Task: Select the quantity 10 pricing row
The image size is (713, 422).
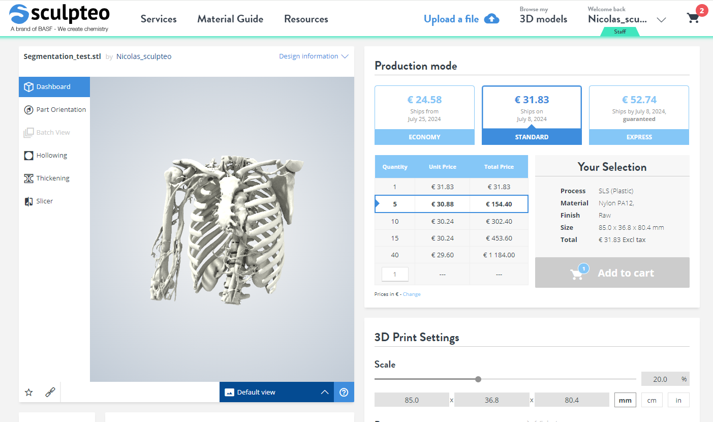Action: tap(451, 221)
